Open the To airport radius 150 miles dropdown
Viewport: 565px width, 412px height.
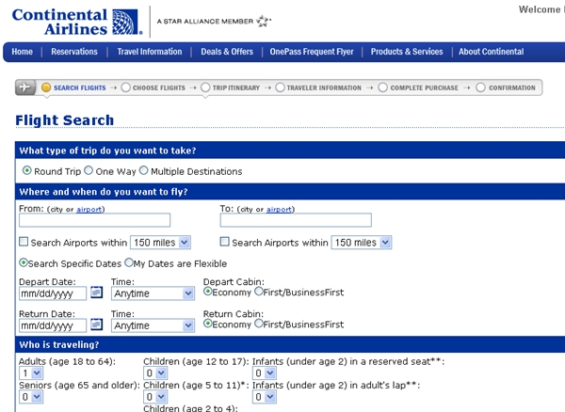pyautogui.click(x=362, y=243)
